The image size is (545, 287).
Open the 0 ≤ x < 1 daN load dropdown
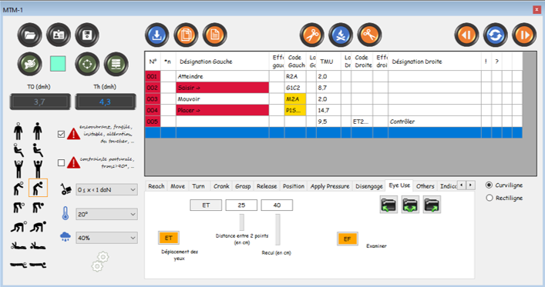[106, 190]
